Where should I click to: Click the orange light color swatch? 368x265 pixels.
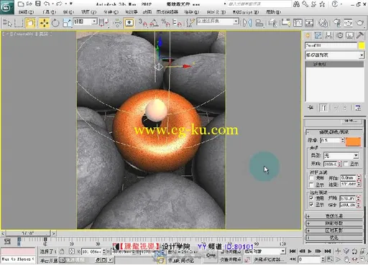[353, 141]
